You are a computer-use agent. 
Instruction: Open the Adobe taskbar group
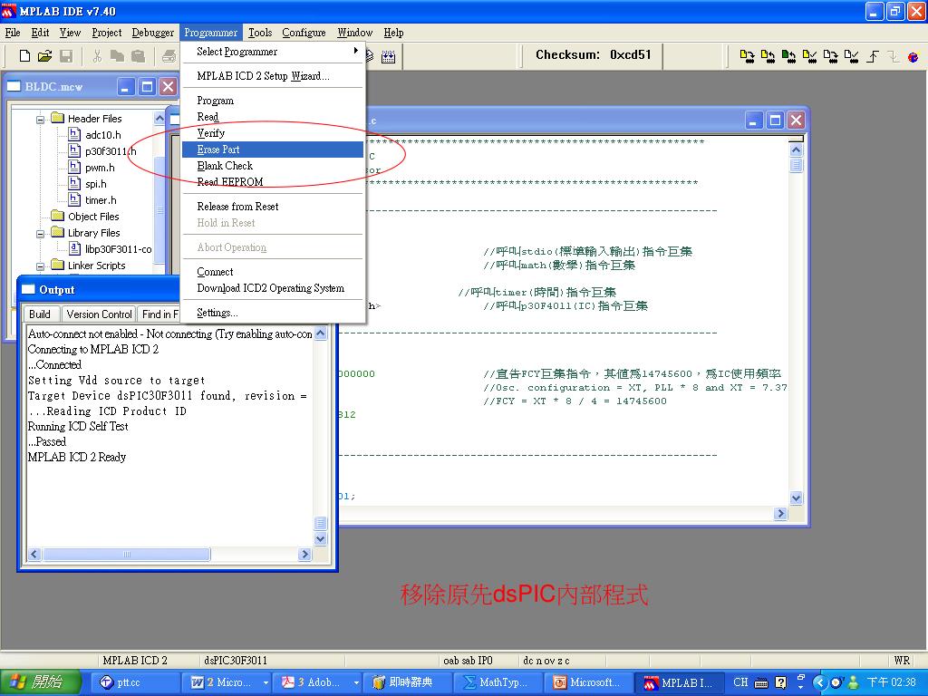pyautogui.click(x=316, y=682)
